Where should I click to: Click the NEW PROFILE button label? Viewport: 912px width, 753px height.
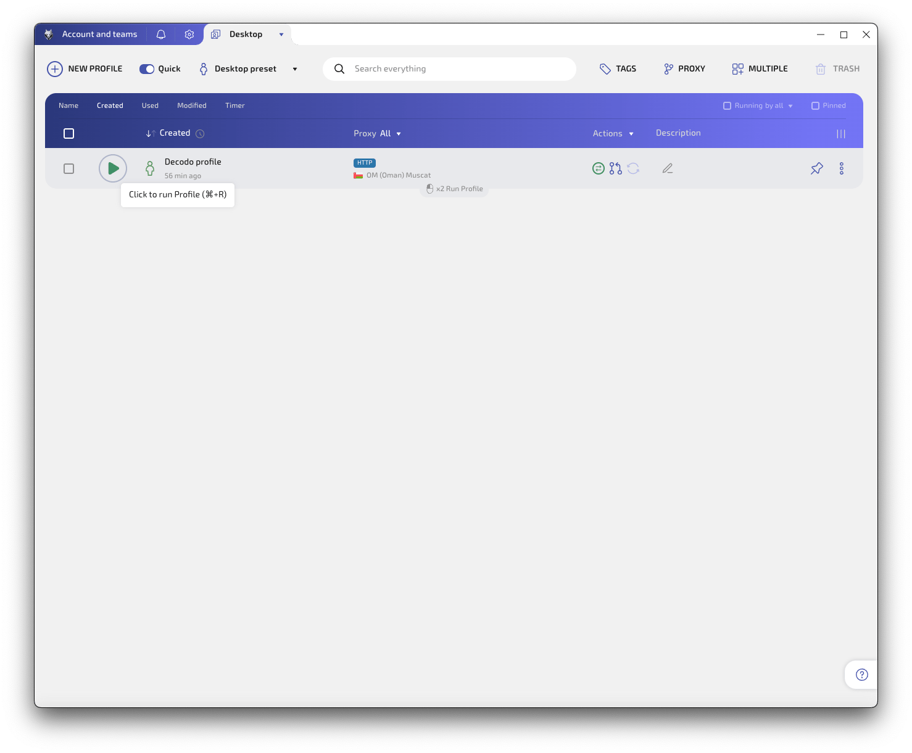click(x=95, y=69)
